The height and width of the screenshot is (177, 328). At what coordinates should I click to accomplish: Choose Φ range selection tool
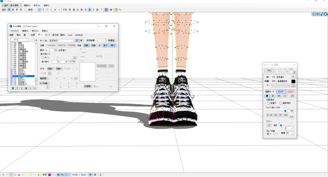pos(55,10)
